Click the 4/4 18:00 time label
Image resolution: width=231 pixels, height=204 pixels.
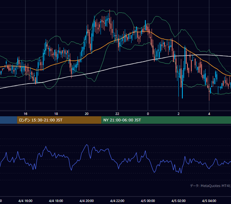56,201
